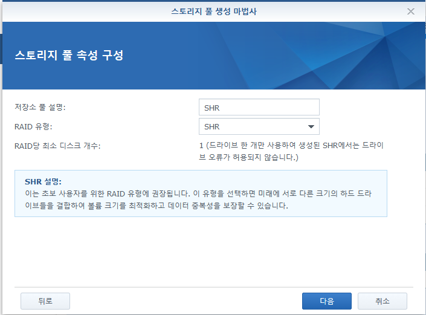The height and width of the screenshot is (315, 426).
Task: Close the storage pool creation wizard
Action: [x=410, y=11]
